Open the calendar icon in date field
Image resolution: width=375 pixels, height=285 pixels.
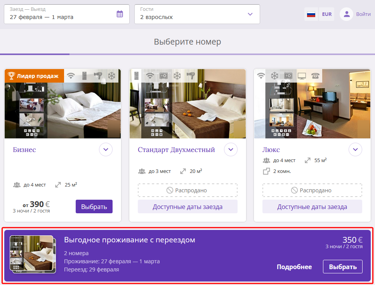tap(120, 14)
